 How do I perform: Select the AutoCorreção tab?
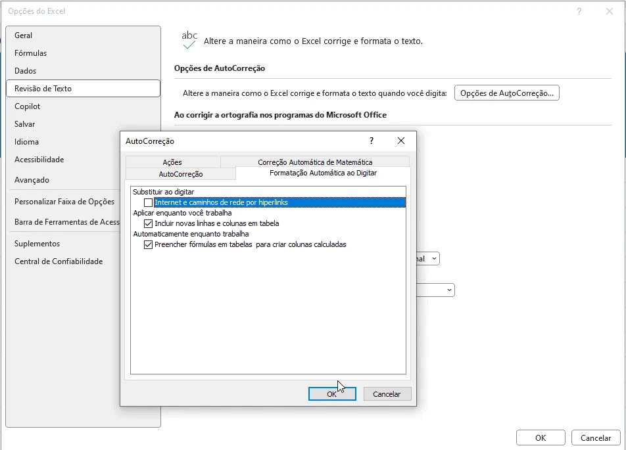click(x=181, y=174)
